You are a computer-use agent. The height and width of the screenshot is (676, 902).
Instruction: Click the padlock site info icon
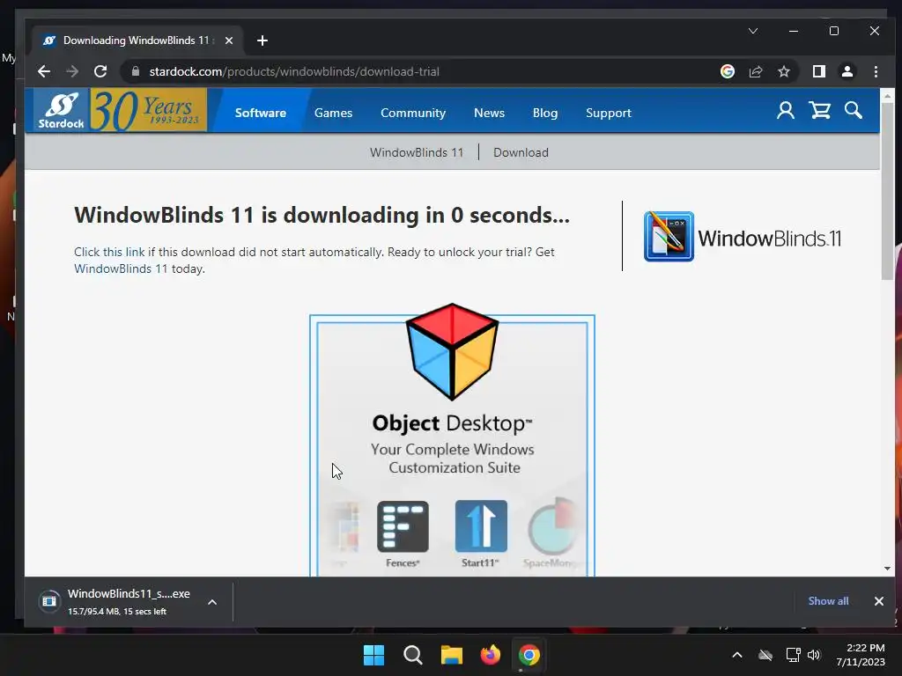coord(136,71)
